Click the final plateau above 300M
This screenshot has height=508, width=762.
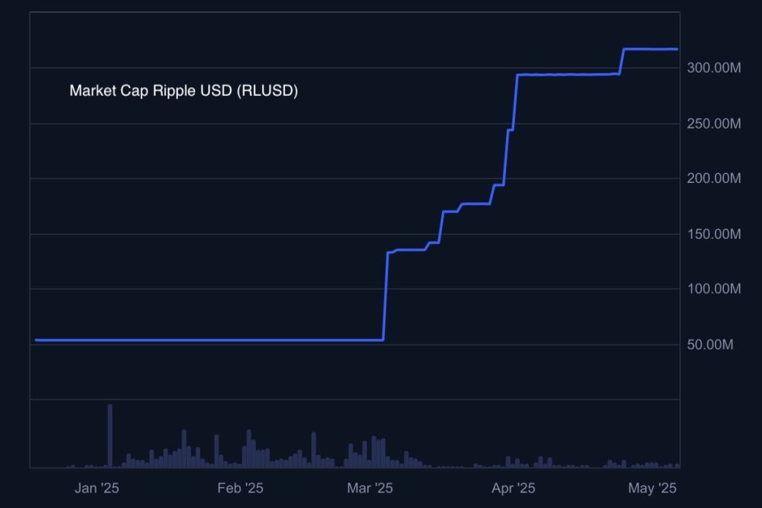tap(650, 49)
